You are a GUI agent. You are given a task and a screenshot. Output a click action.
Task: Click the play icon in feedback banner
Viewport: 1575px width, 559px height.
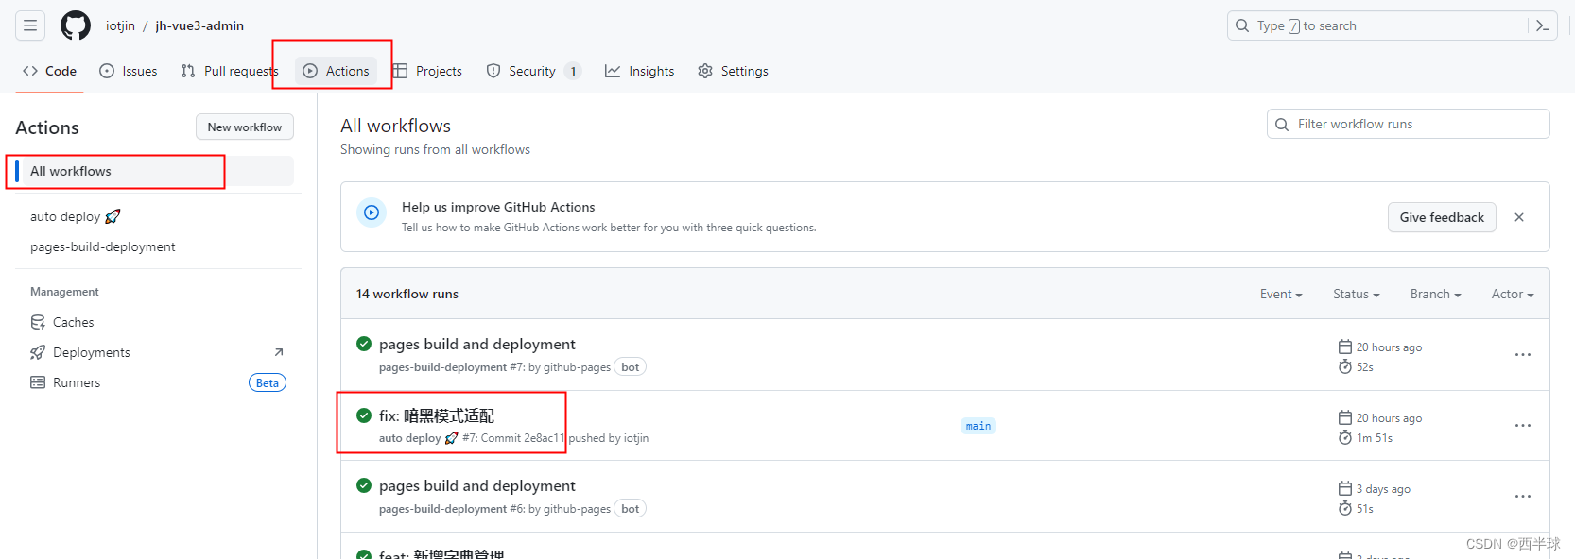point(372,212)
